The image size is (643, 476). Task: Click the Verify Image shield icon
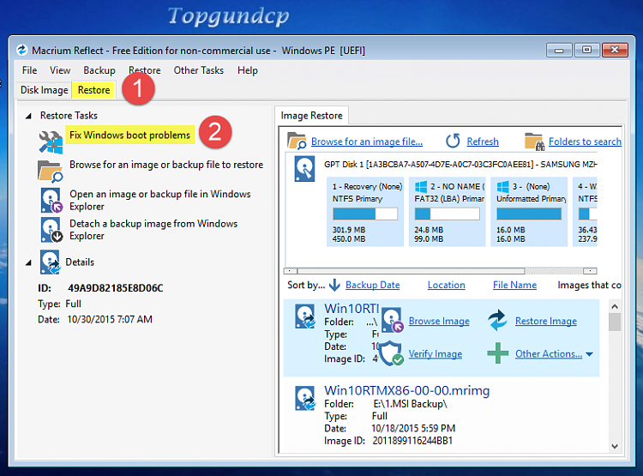tap(392, 352)
